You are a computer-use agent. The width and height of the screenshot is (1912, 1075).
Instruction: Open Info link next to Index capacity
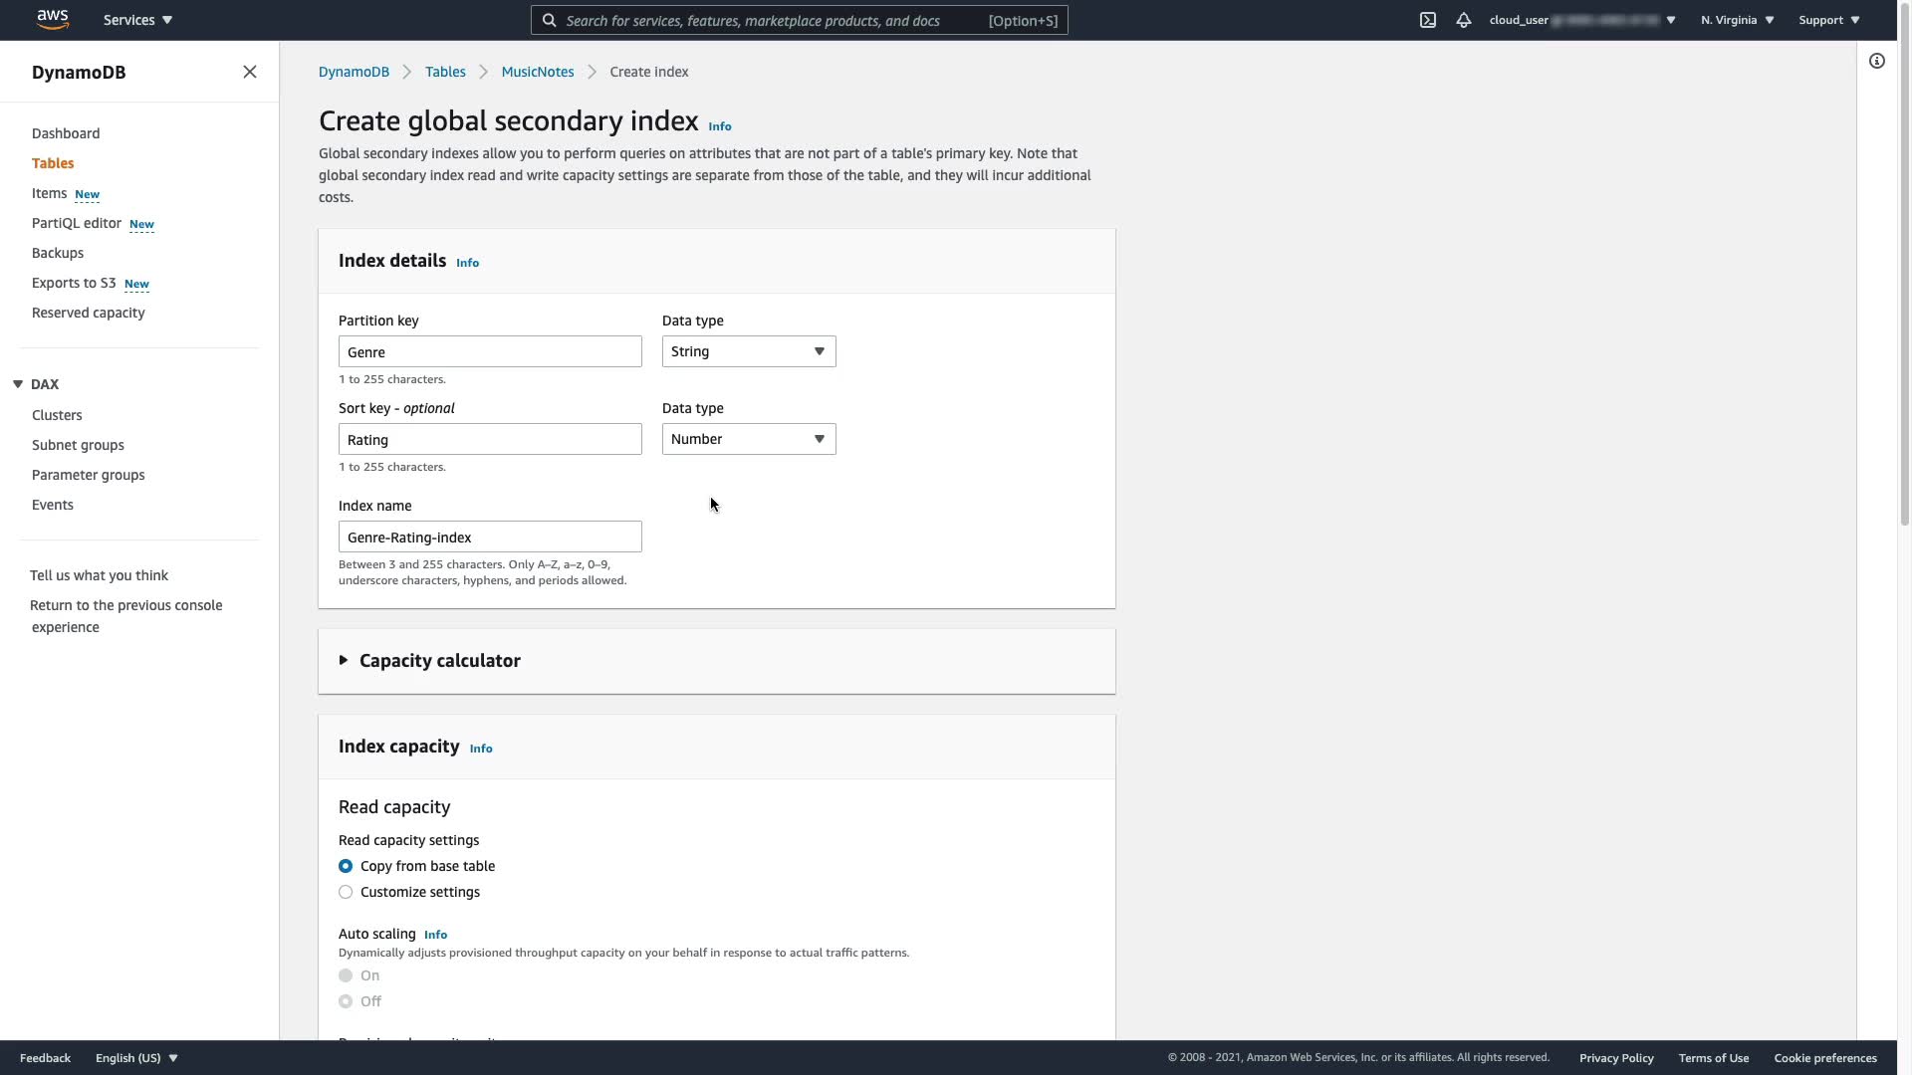[x=480, y=749]
